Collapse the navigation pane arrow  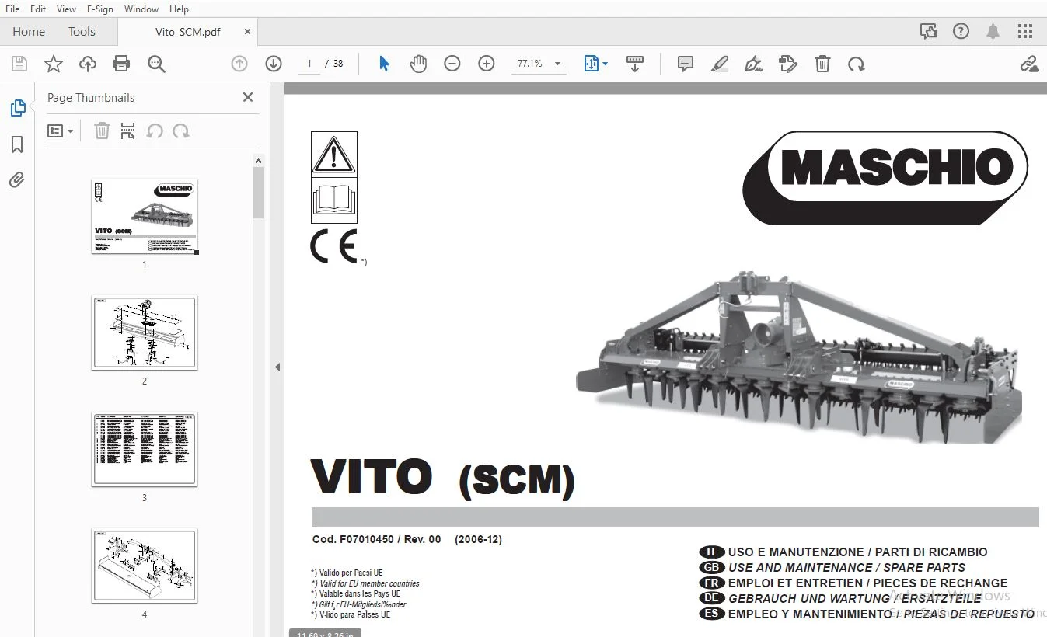click(x=277, y=367)
